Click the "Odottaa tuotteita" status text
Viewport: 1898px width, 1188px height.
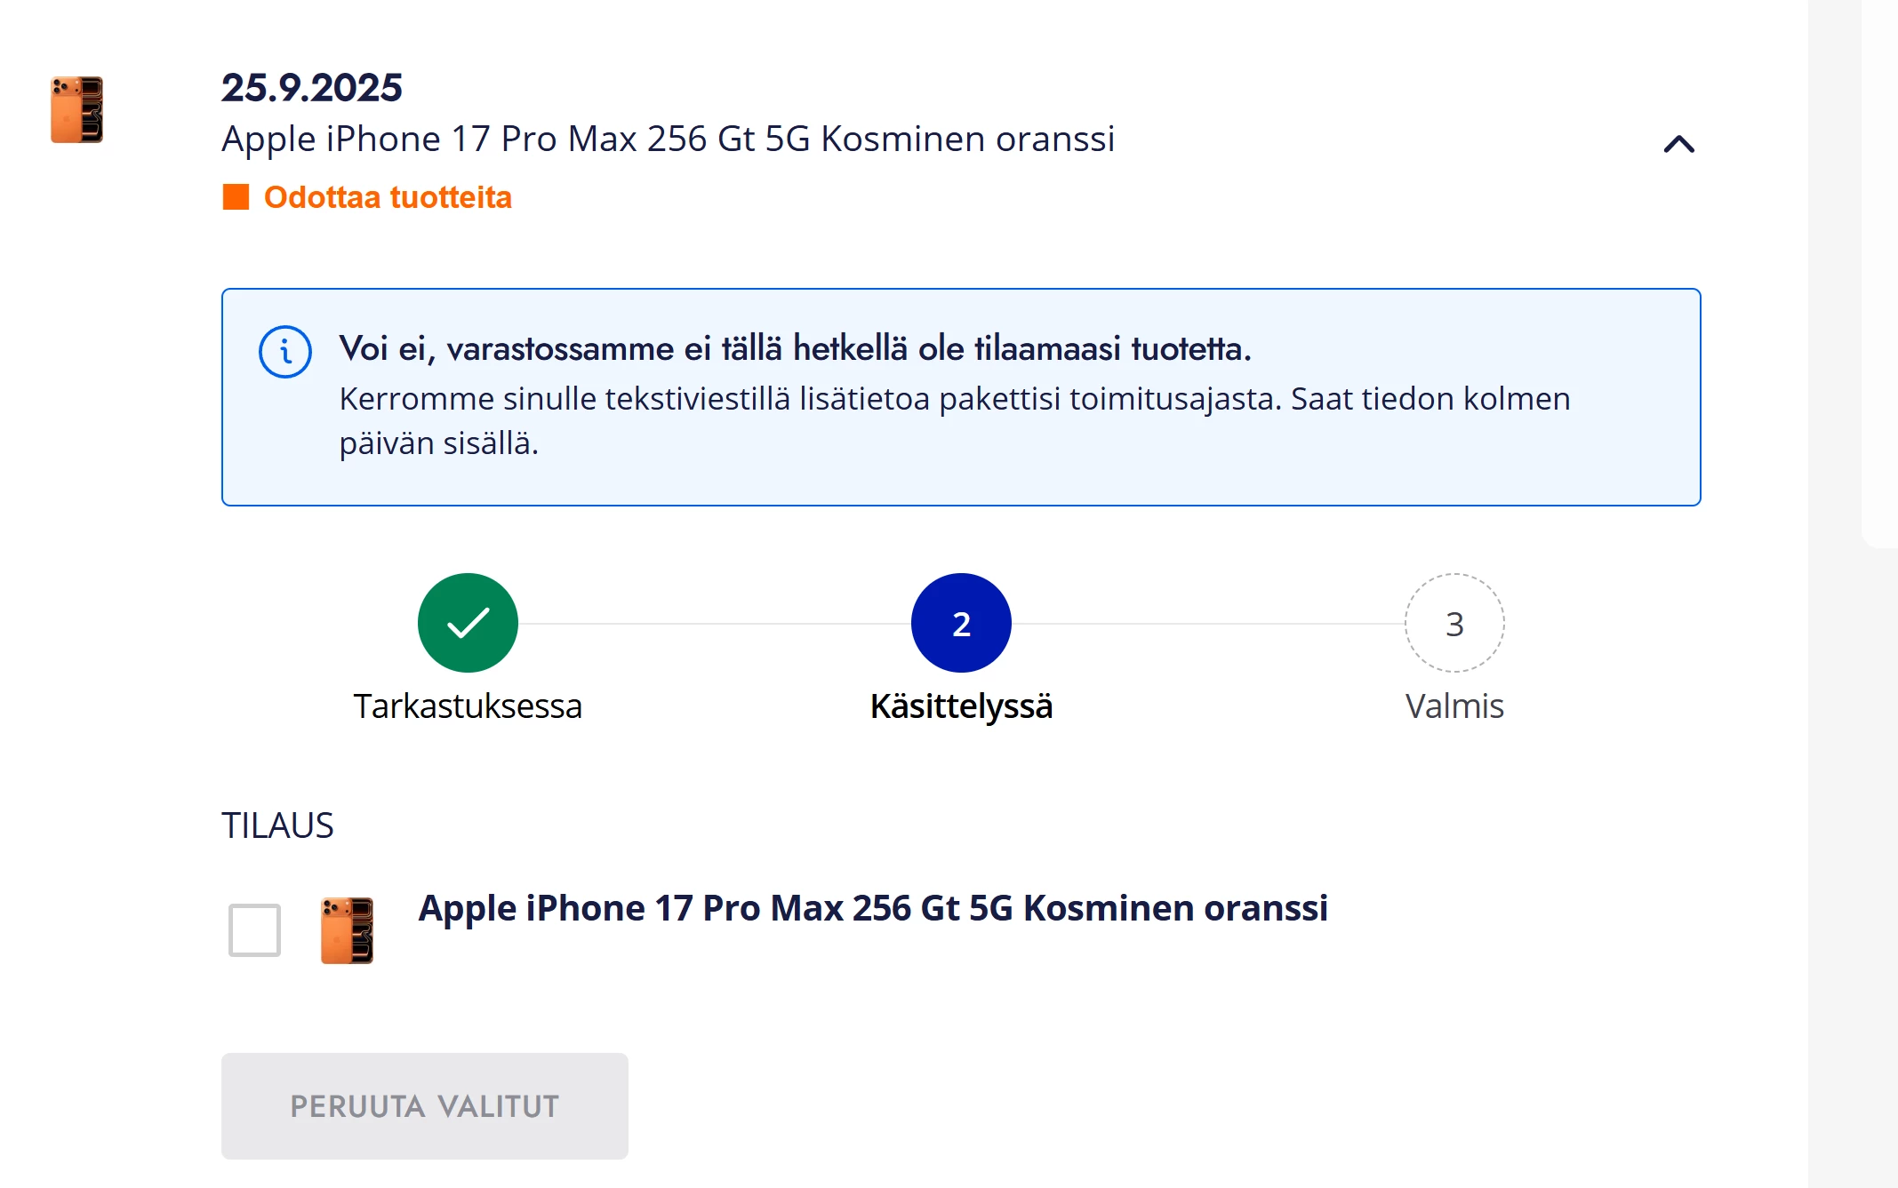tap(388, 197)
